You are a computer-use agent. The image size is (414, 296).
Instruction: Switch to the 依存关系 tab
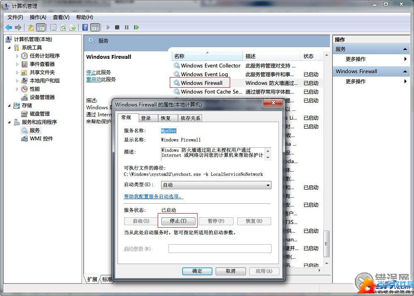pyautogui.click(x=190, y=118)
